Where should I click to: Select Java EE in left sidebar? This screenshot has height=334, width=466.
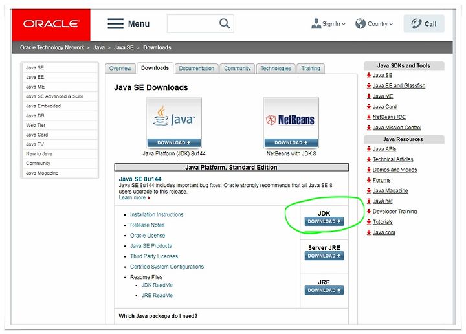pyautogui.click(x=60, y=77)
